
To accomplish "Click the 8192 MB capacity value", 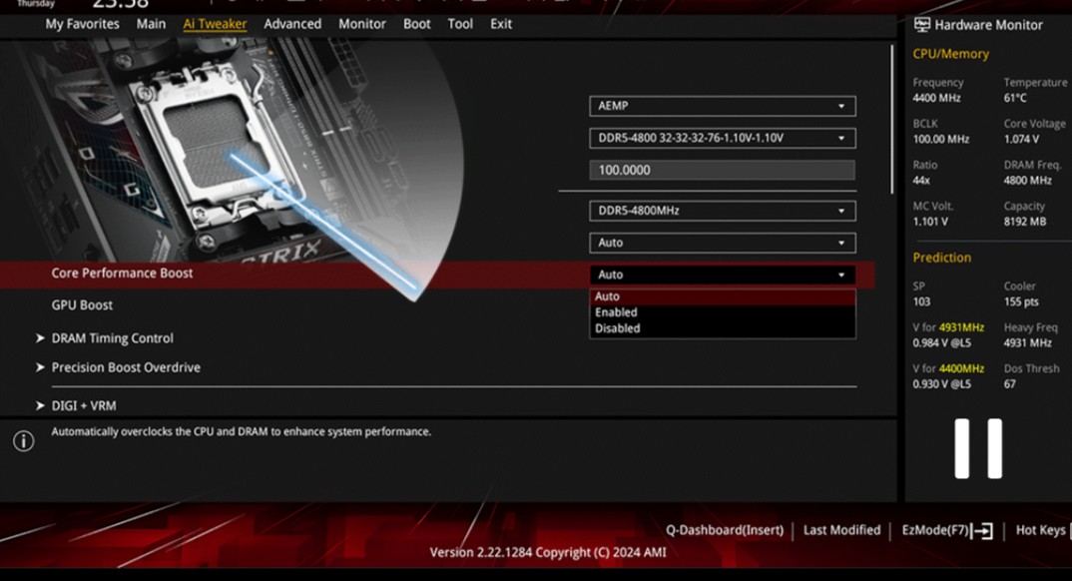I will [1024, 222].
